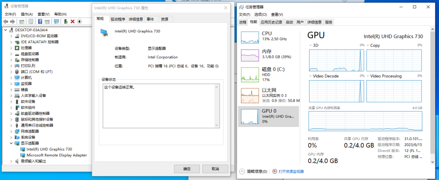Open the Video Decode graph dropdown

click(310, 76)
